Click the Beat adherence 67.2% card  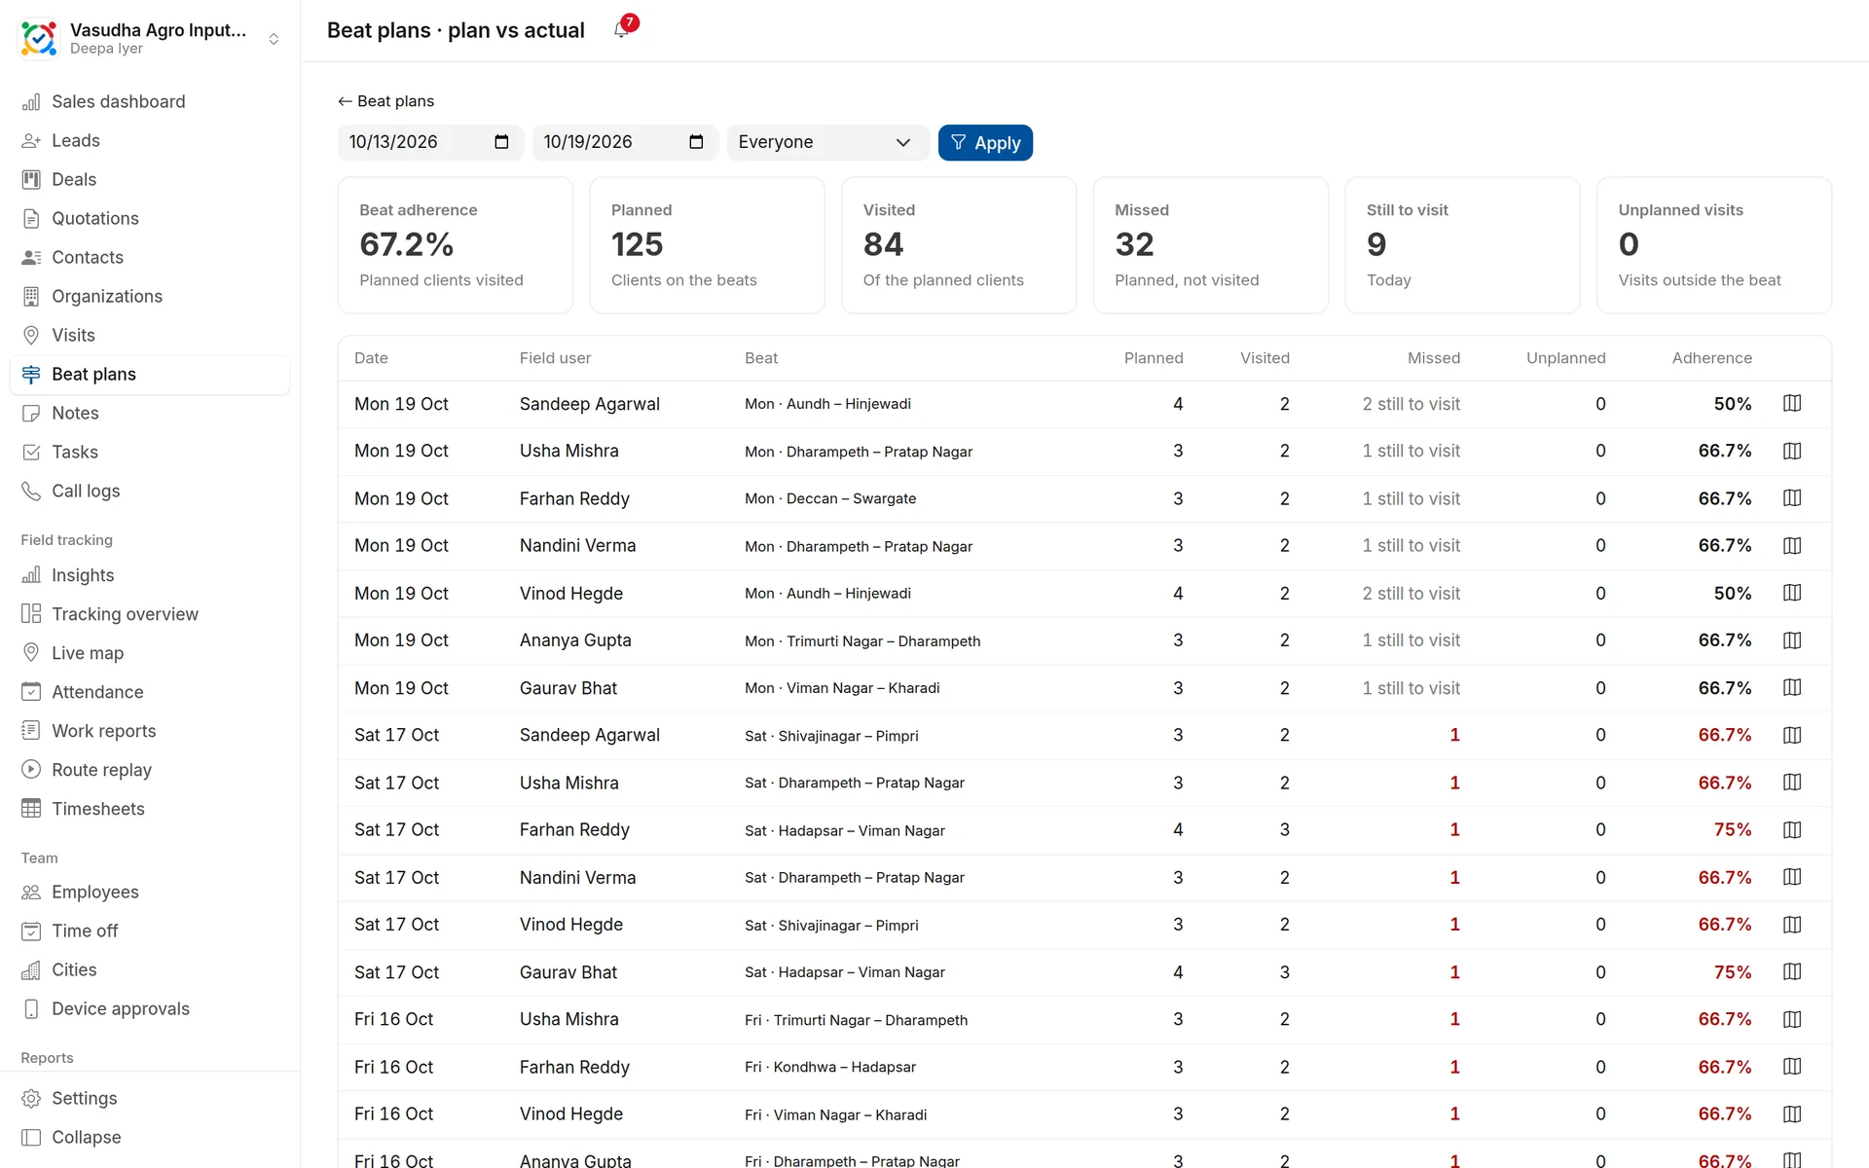[x=456, y=245]
